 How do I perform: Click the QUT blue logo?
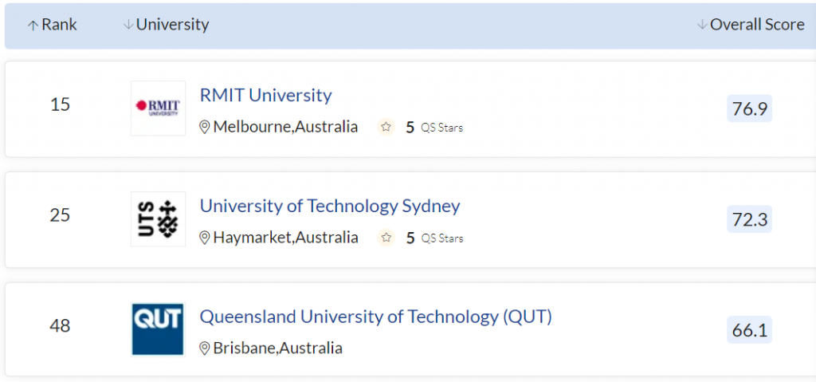[x=158, y=329]
